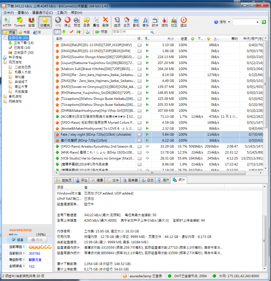
Task: Open a Torrent file via toolbar
Action: point(20,22)
